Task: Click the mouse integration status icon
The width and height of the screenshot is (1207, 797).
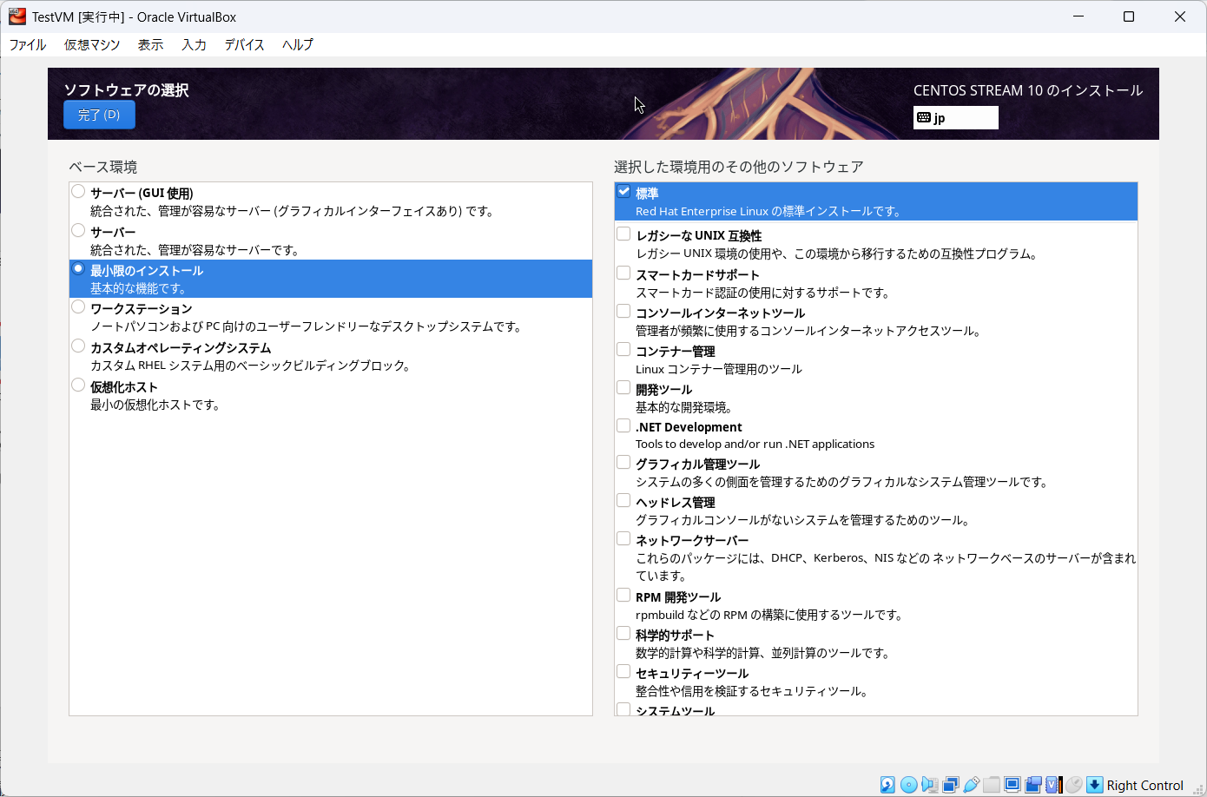Action: click(x=1074, y=785)
